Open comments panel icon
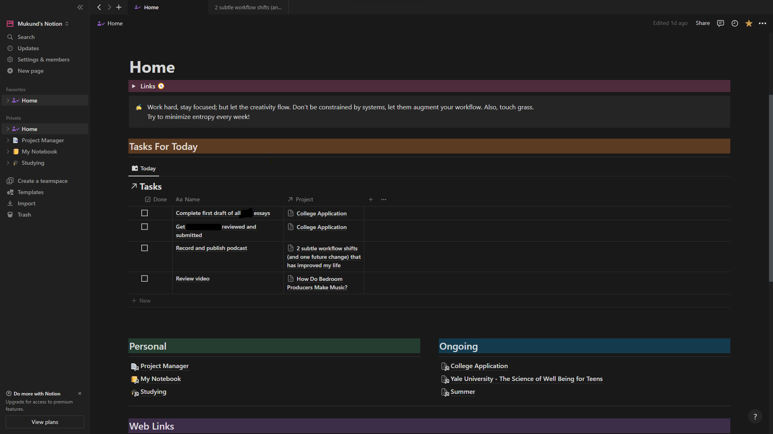 (720, 23)
